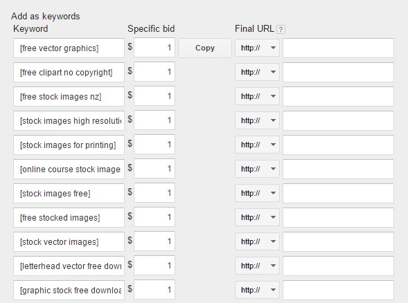Viewport: 408px width, 303px height.
Task: Click Final URL text field for free vector graphics
Action: coord(338,48)
